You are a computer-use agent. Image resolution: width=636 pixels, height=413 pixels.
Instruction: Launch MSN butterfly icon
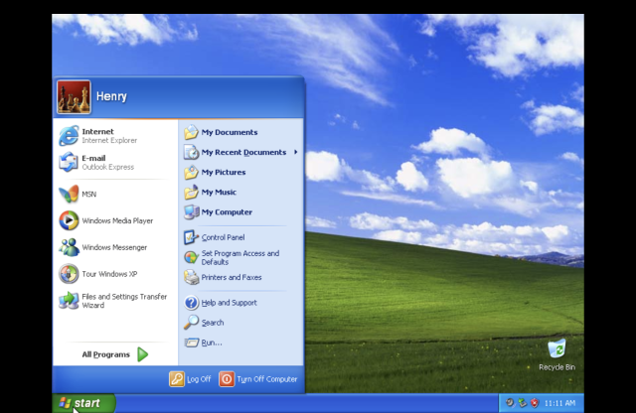69,194
